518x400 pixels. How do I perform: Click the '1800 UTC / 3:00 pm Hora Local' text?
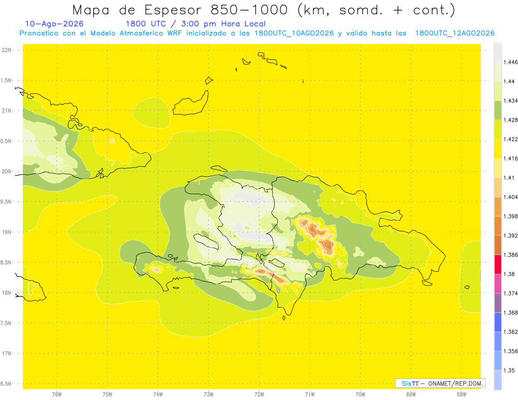pyautogui.click(x=196, y=24)
